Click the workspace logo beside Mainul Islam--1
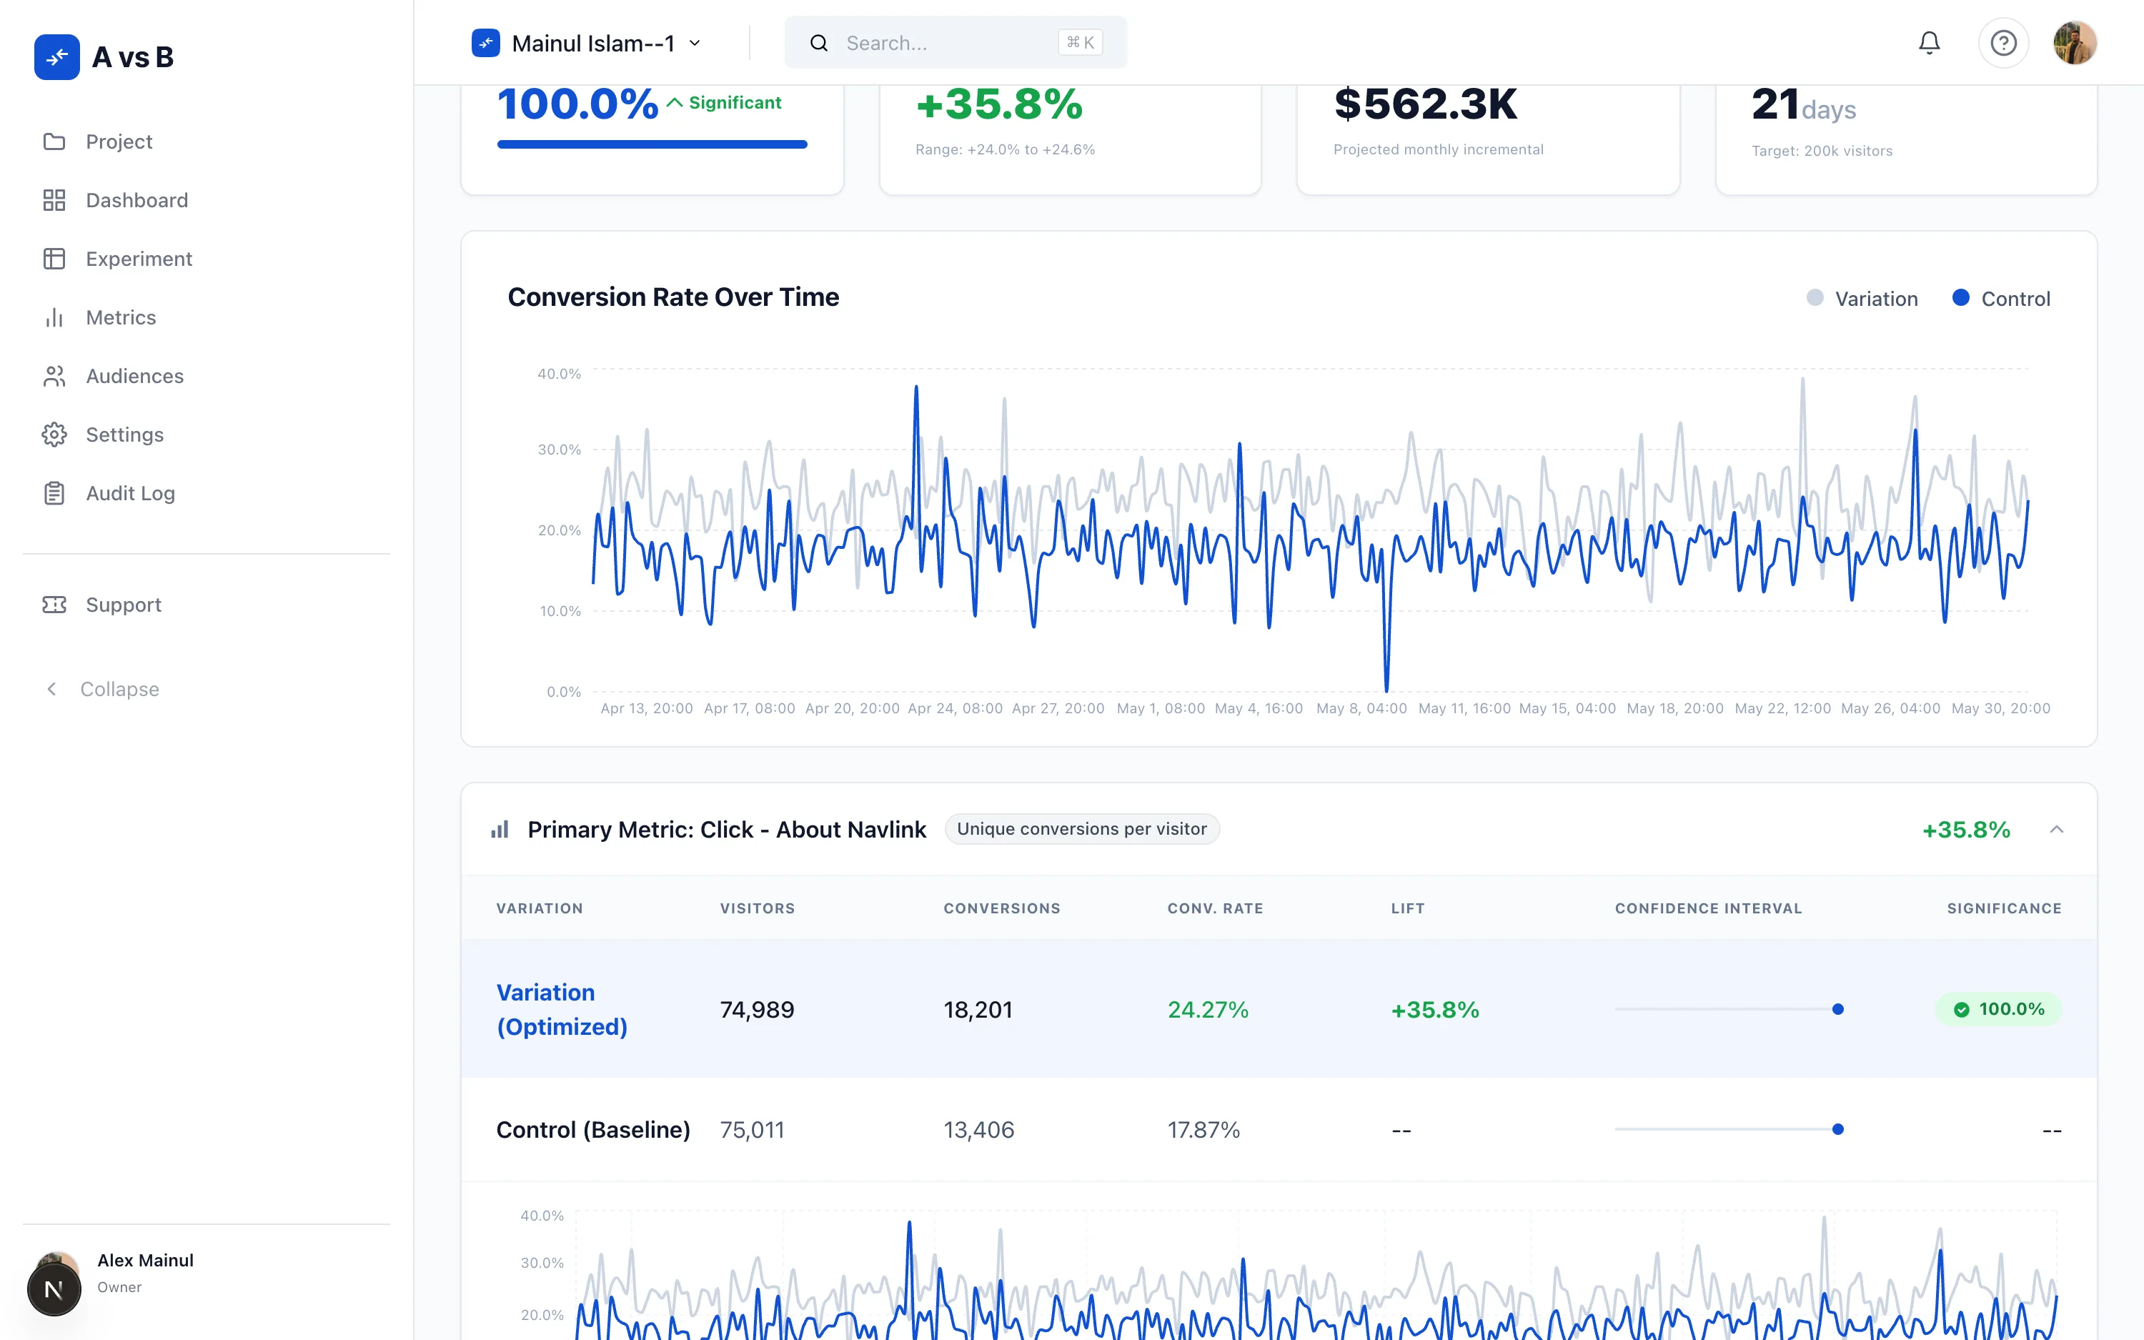Image resolution: width=2144 pixels, height=1340 pixels. [485, 43]
